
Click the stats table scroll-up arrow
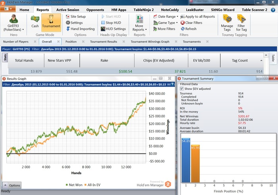pos(266,55)
